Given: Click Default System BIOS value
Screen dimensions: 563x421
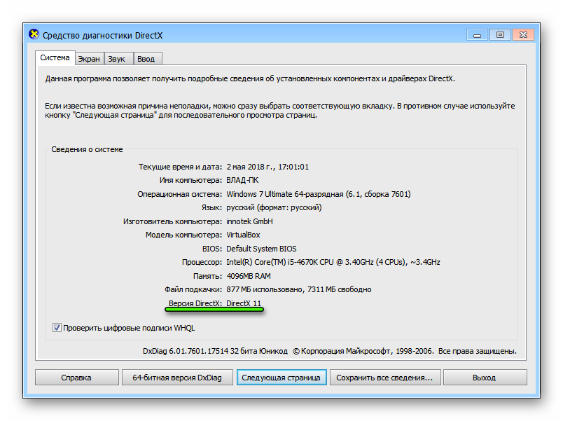Looking at the screenshot, I should point(261,249).
